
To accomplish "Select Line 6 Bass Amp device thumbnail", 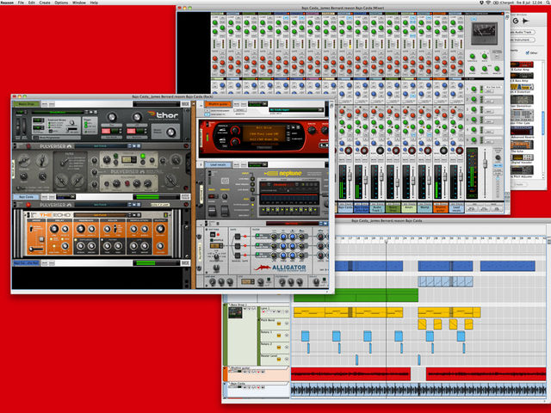I will (x=522, y=76).
